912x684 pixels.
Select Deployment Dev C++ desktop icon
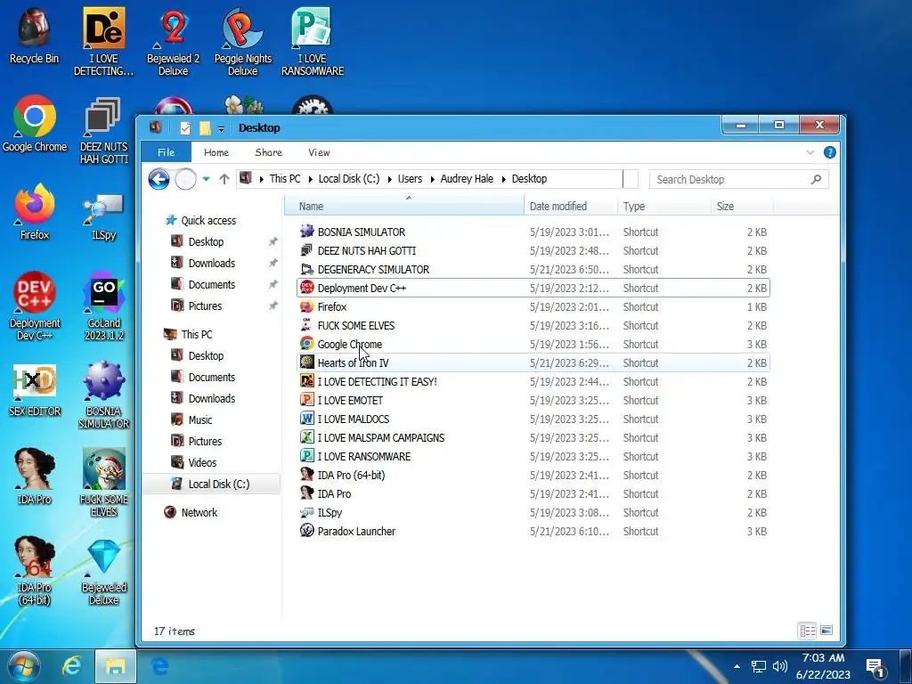pos(35,306)
